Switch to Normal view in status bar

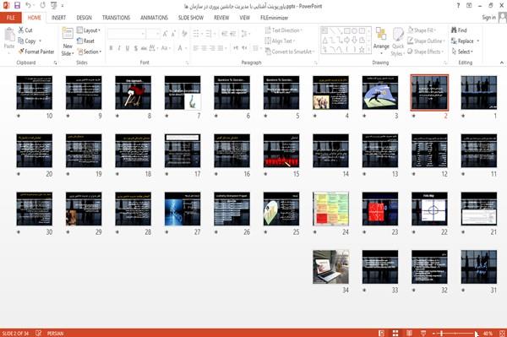coord(381,333)
